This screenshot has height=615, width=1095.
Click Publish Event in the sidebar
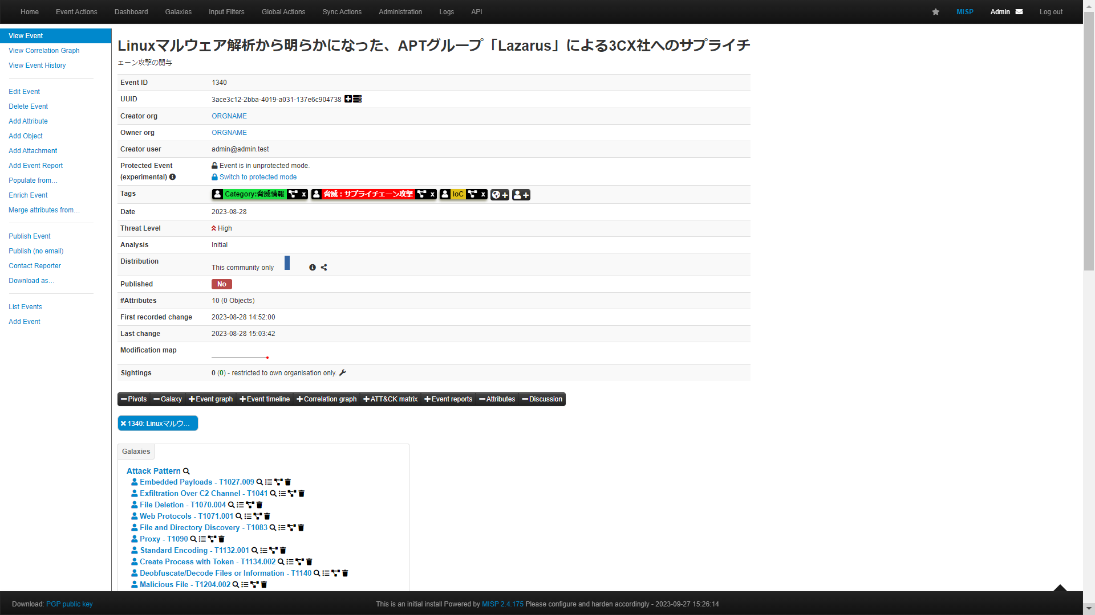click(30, 236)
